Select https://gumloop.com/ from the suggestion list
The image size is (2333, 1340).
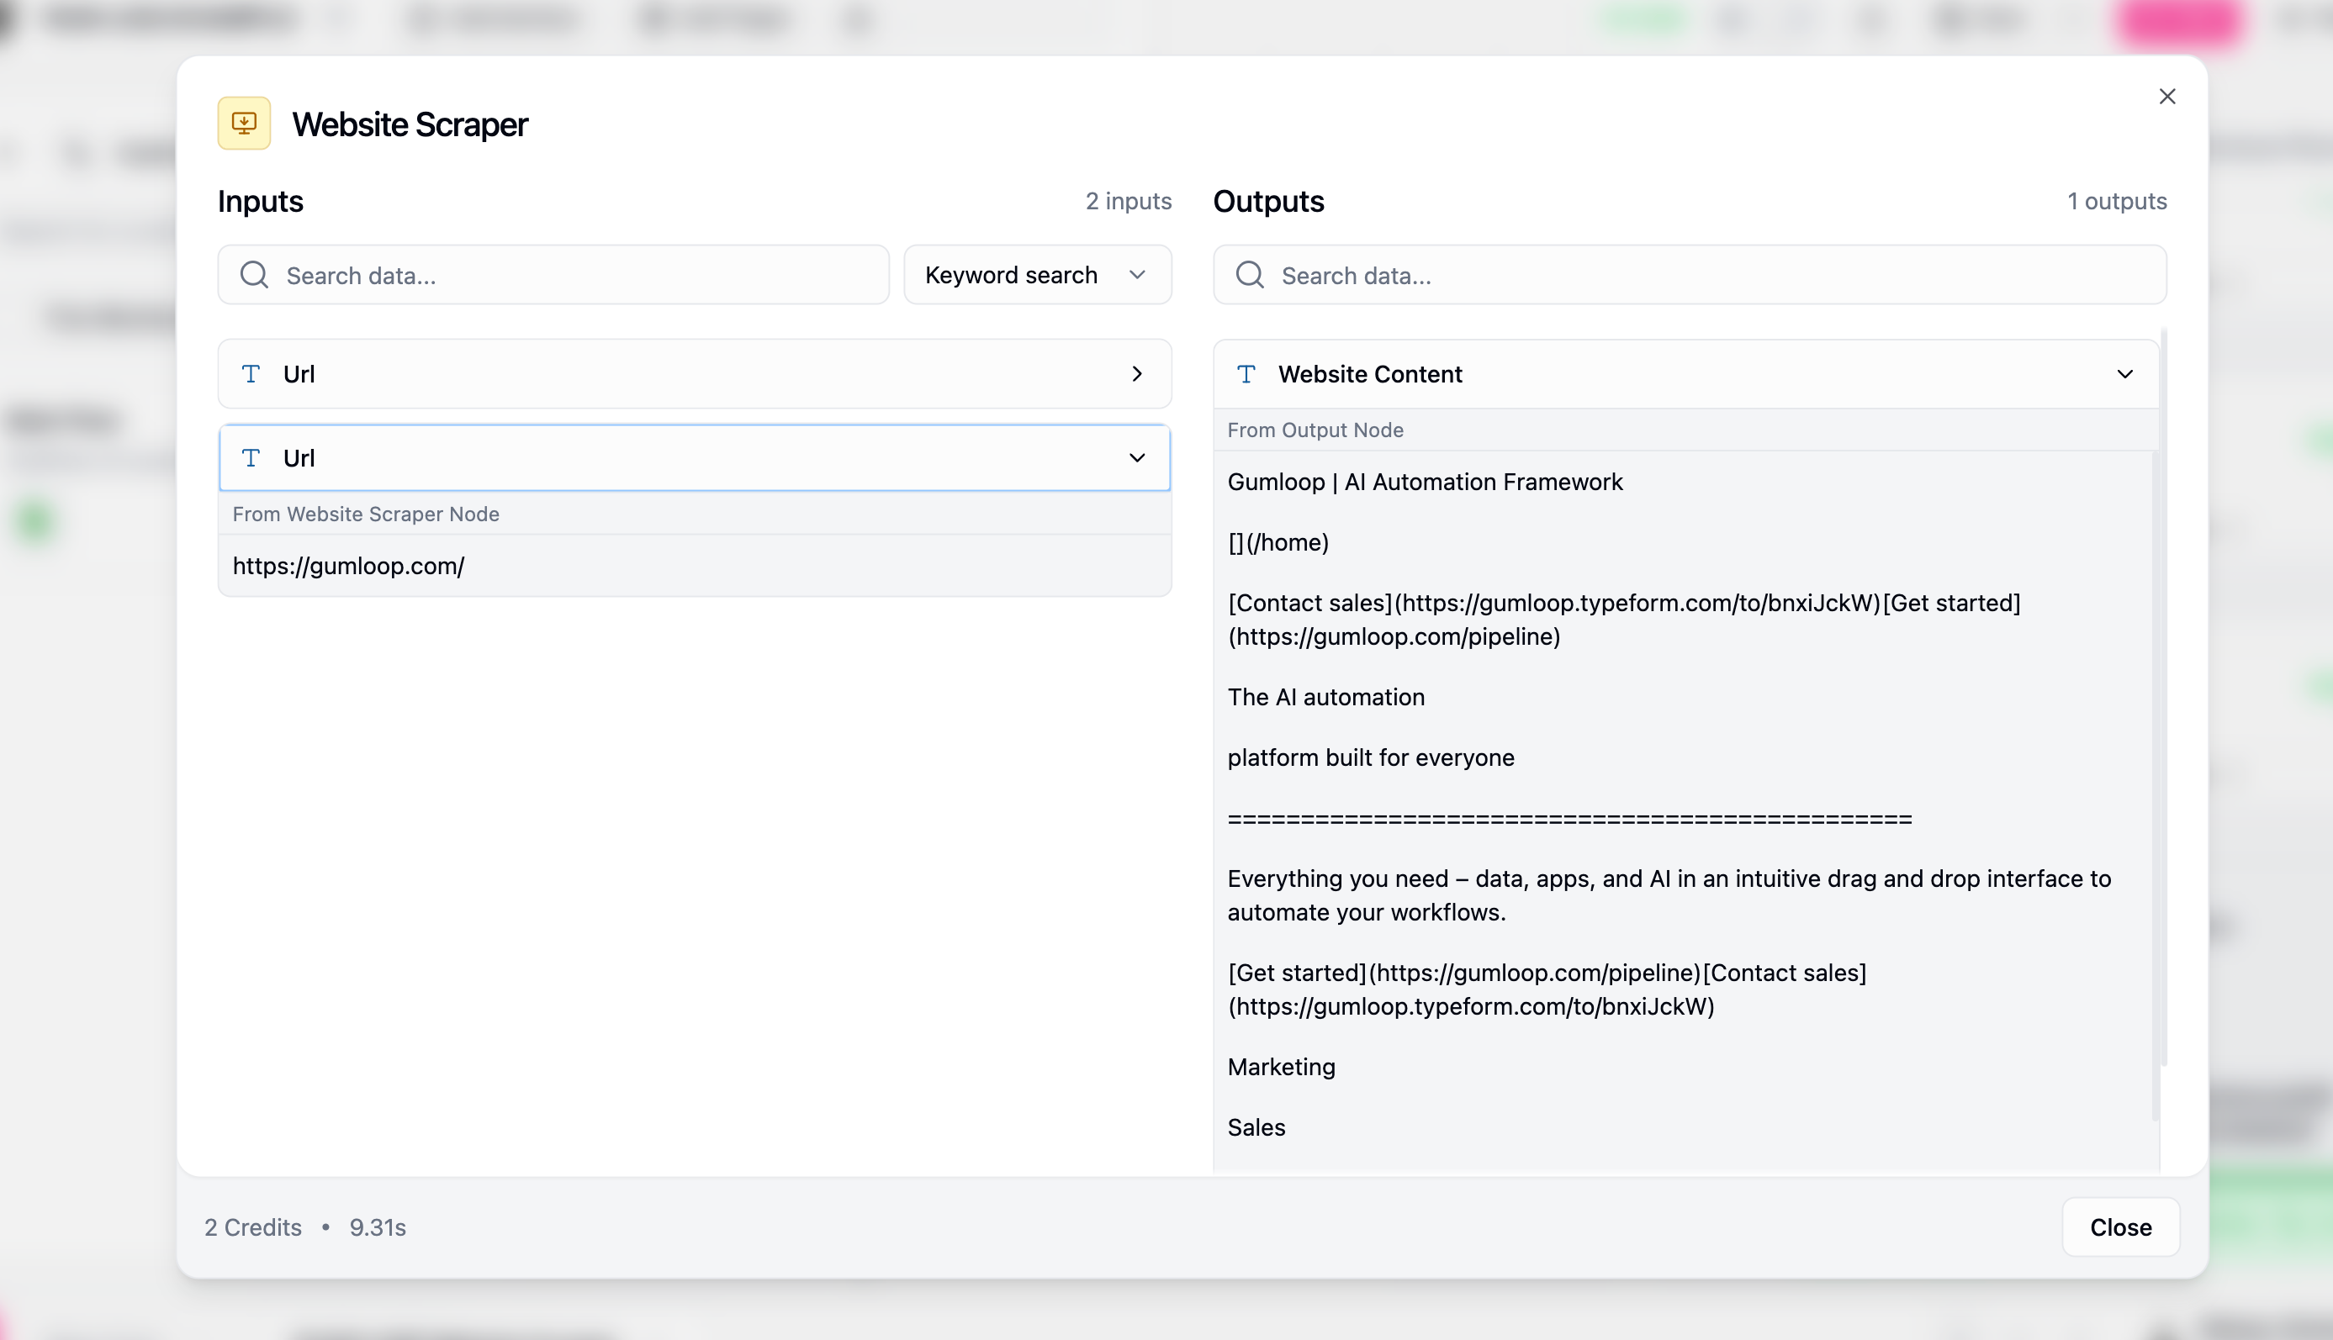(349, 565)
